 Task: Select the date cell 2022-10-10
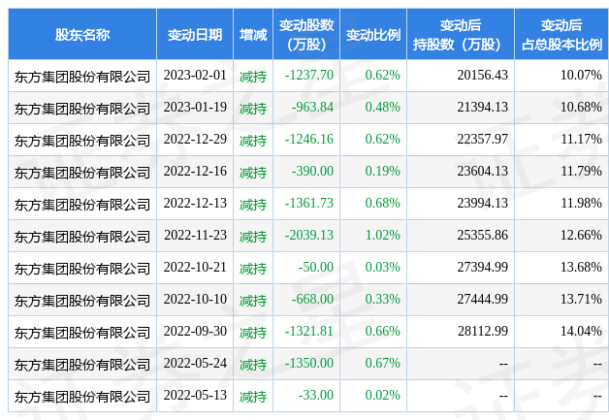click(195, 299)
